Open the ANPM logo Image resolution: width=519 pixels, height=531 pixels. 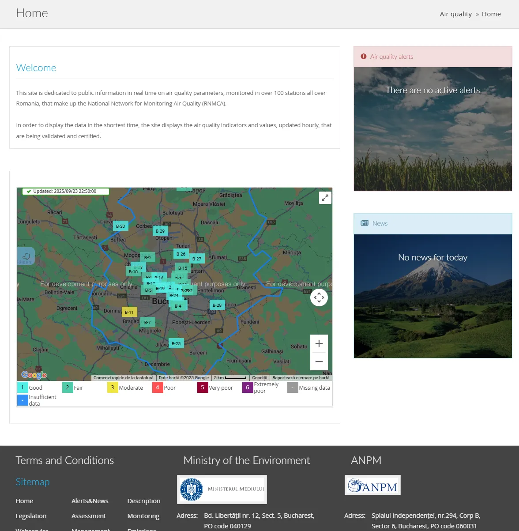(372, 485)
